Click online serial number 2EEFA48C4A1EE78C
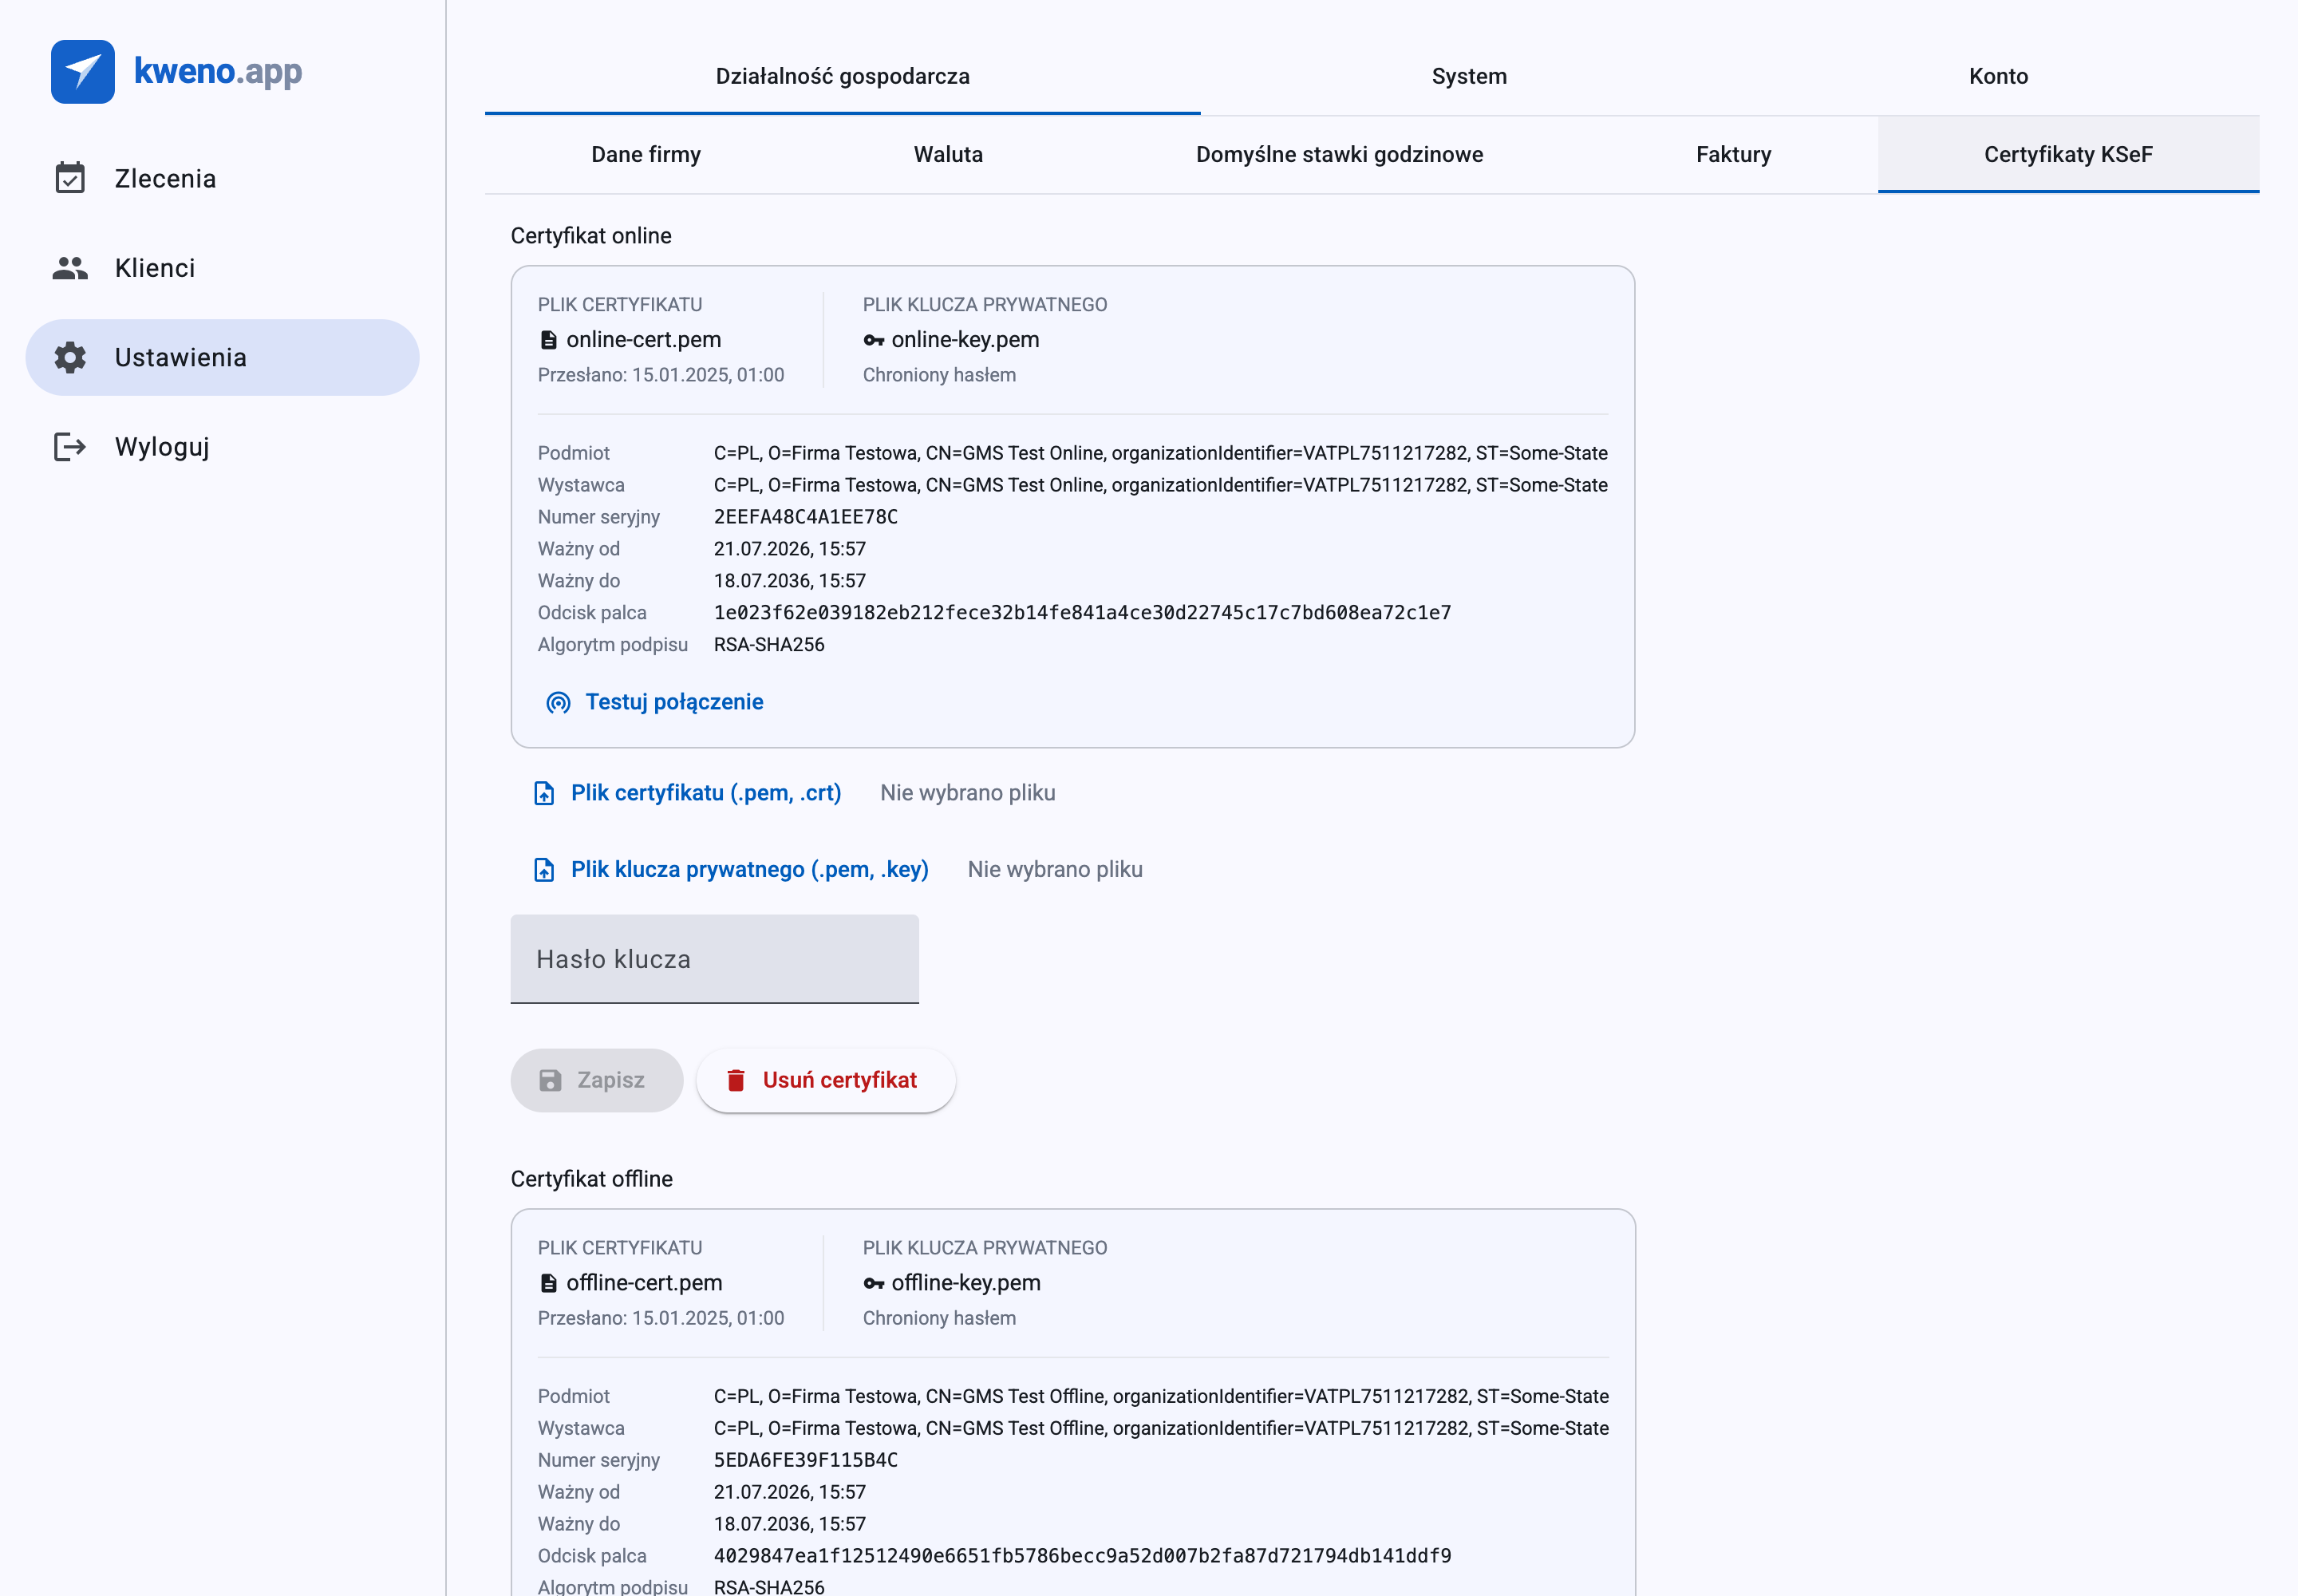 (806, 517)
